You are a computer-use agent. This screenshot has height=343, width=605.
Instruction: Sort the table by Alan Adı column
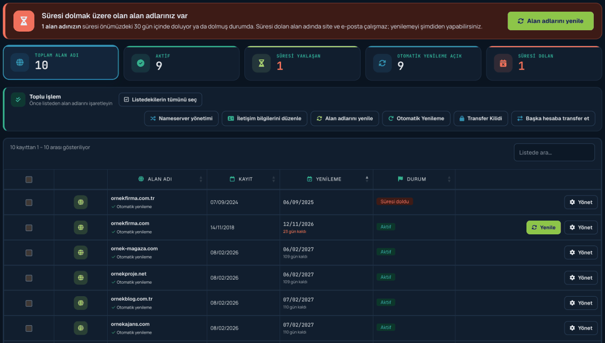[x=157, y=179]
